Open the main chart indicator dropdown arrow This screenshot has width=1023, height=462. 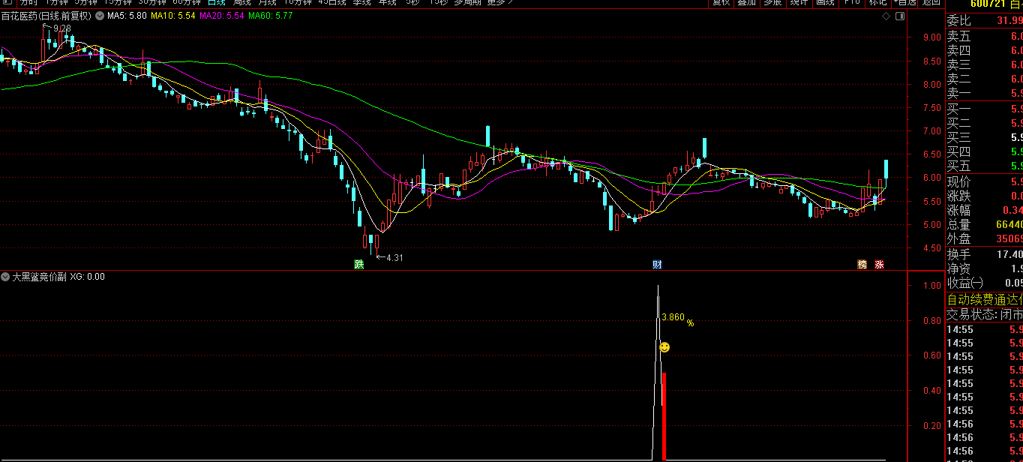pos(100,16)
